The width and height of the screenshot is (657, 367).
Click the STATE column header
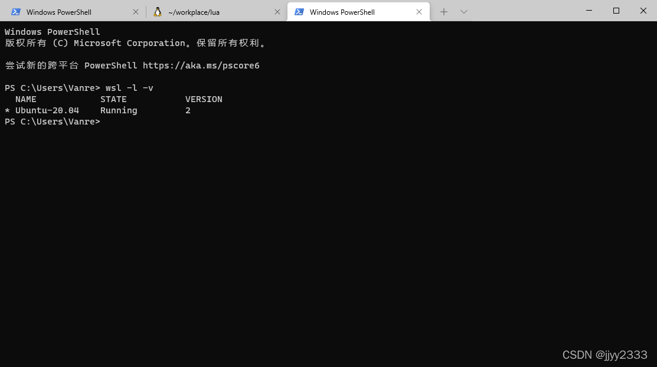click(113, 99)
